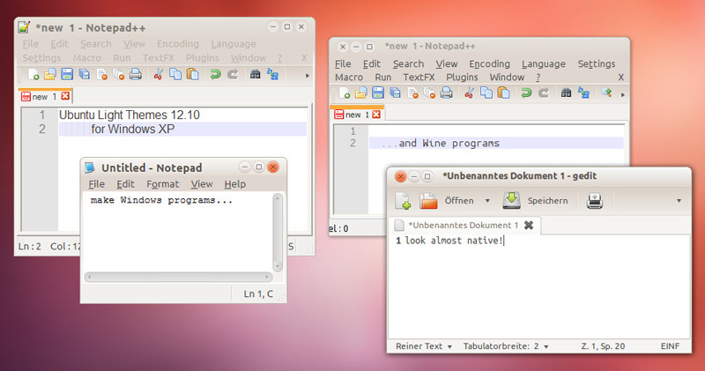Click the 'Ln 1, C' status in Notepad
This screenshot has height=371, width=705.
pyautogui.click(x=258, y=293)
